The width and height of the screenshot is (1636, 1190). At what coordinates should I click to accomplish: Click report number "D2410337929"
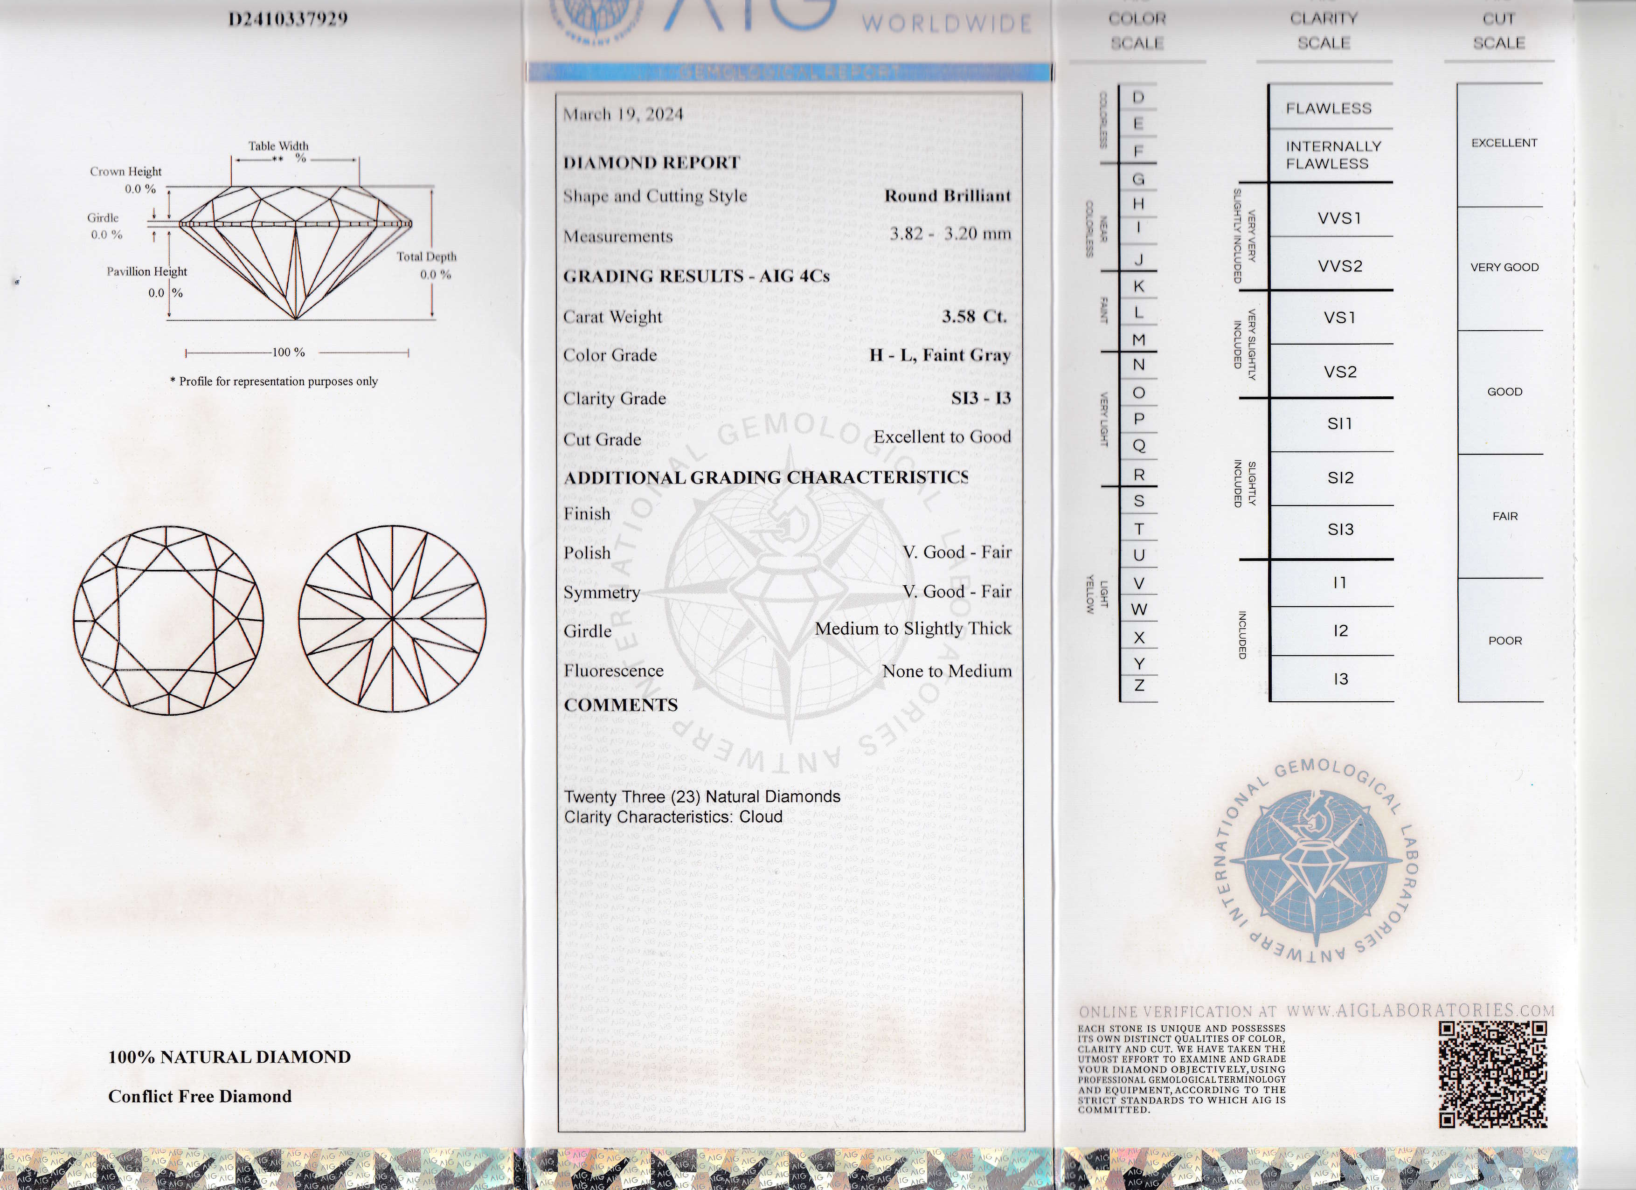pos(288,19)
